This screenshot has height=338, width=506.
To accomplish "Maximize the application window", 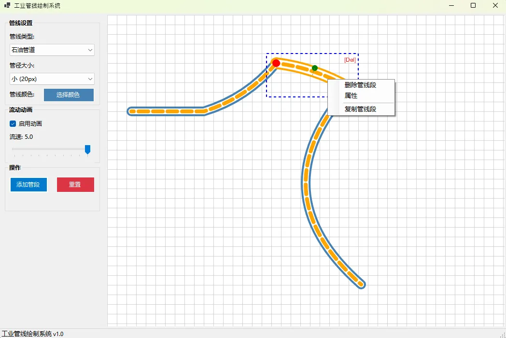I will (x=473, y=5).
